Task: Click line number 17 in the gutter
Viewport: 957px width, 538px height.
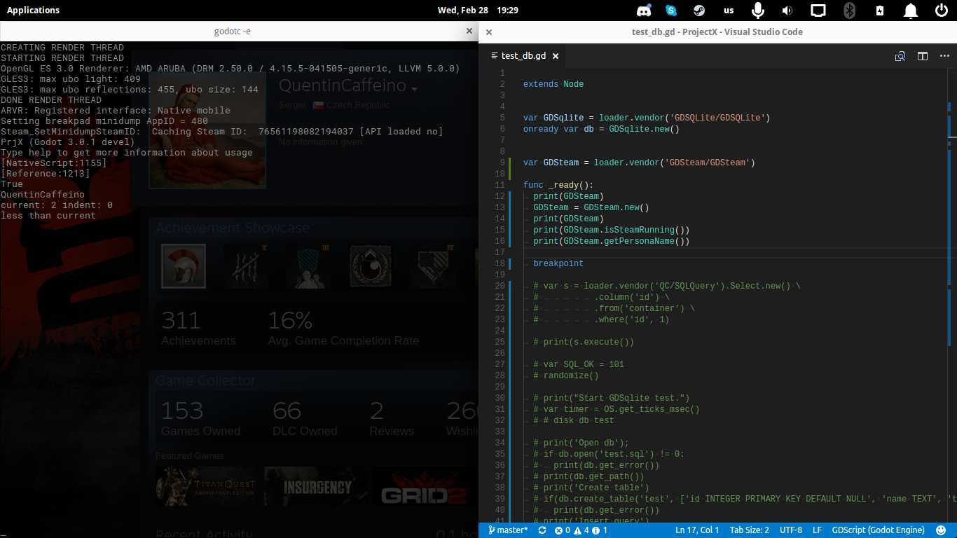Action: coord(500,252)
